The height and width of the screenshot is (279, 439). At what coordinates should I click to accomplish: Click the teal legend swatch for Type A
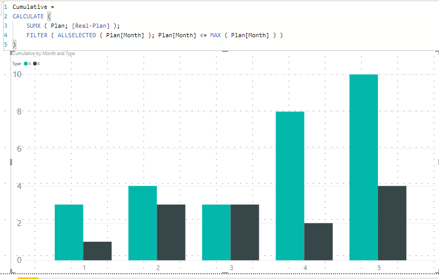[x=26, y=63]
